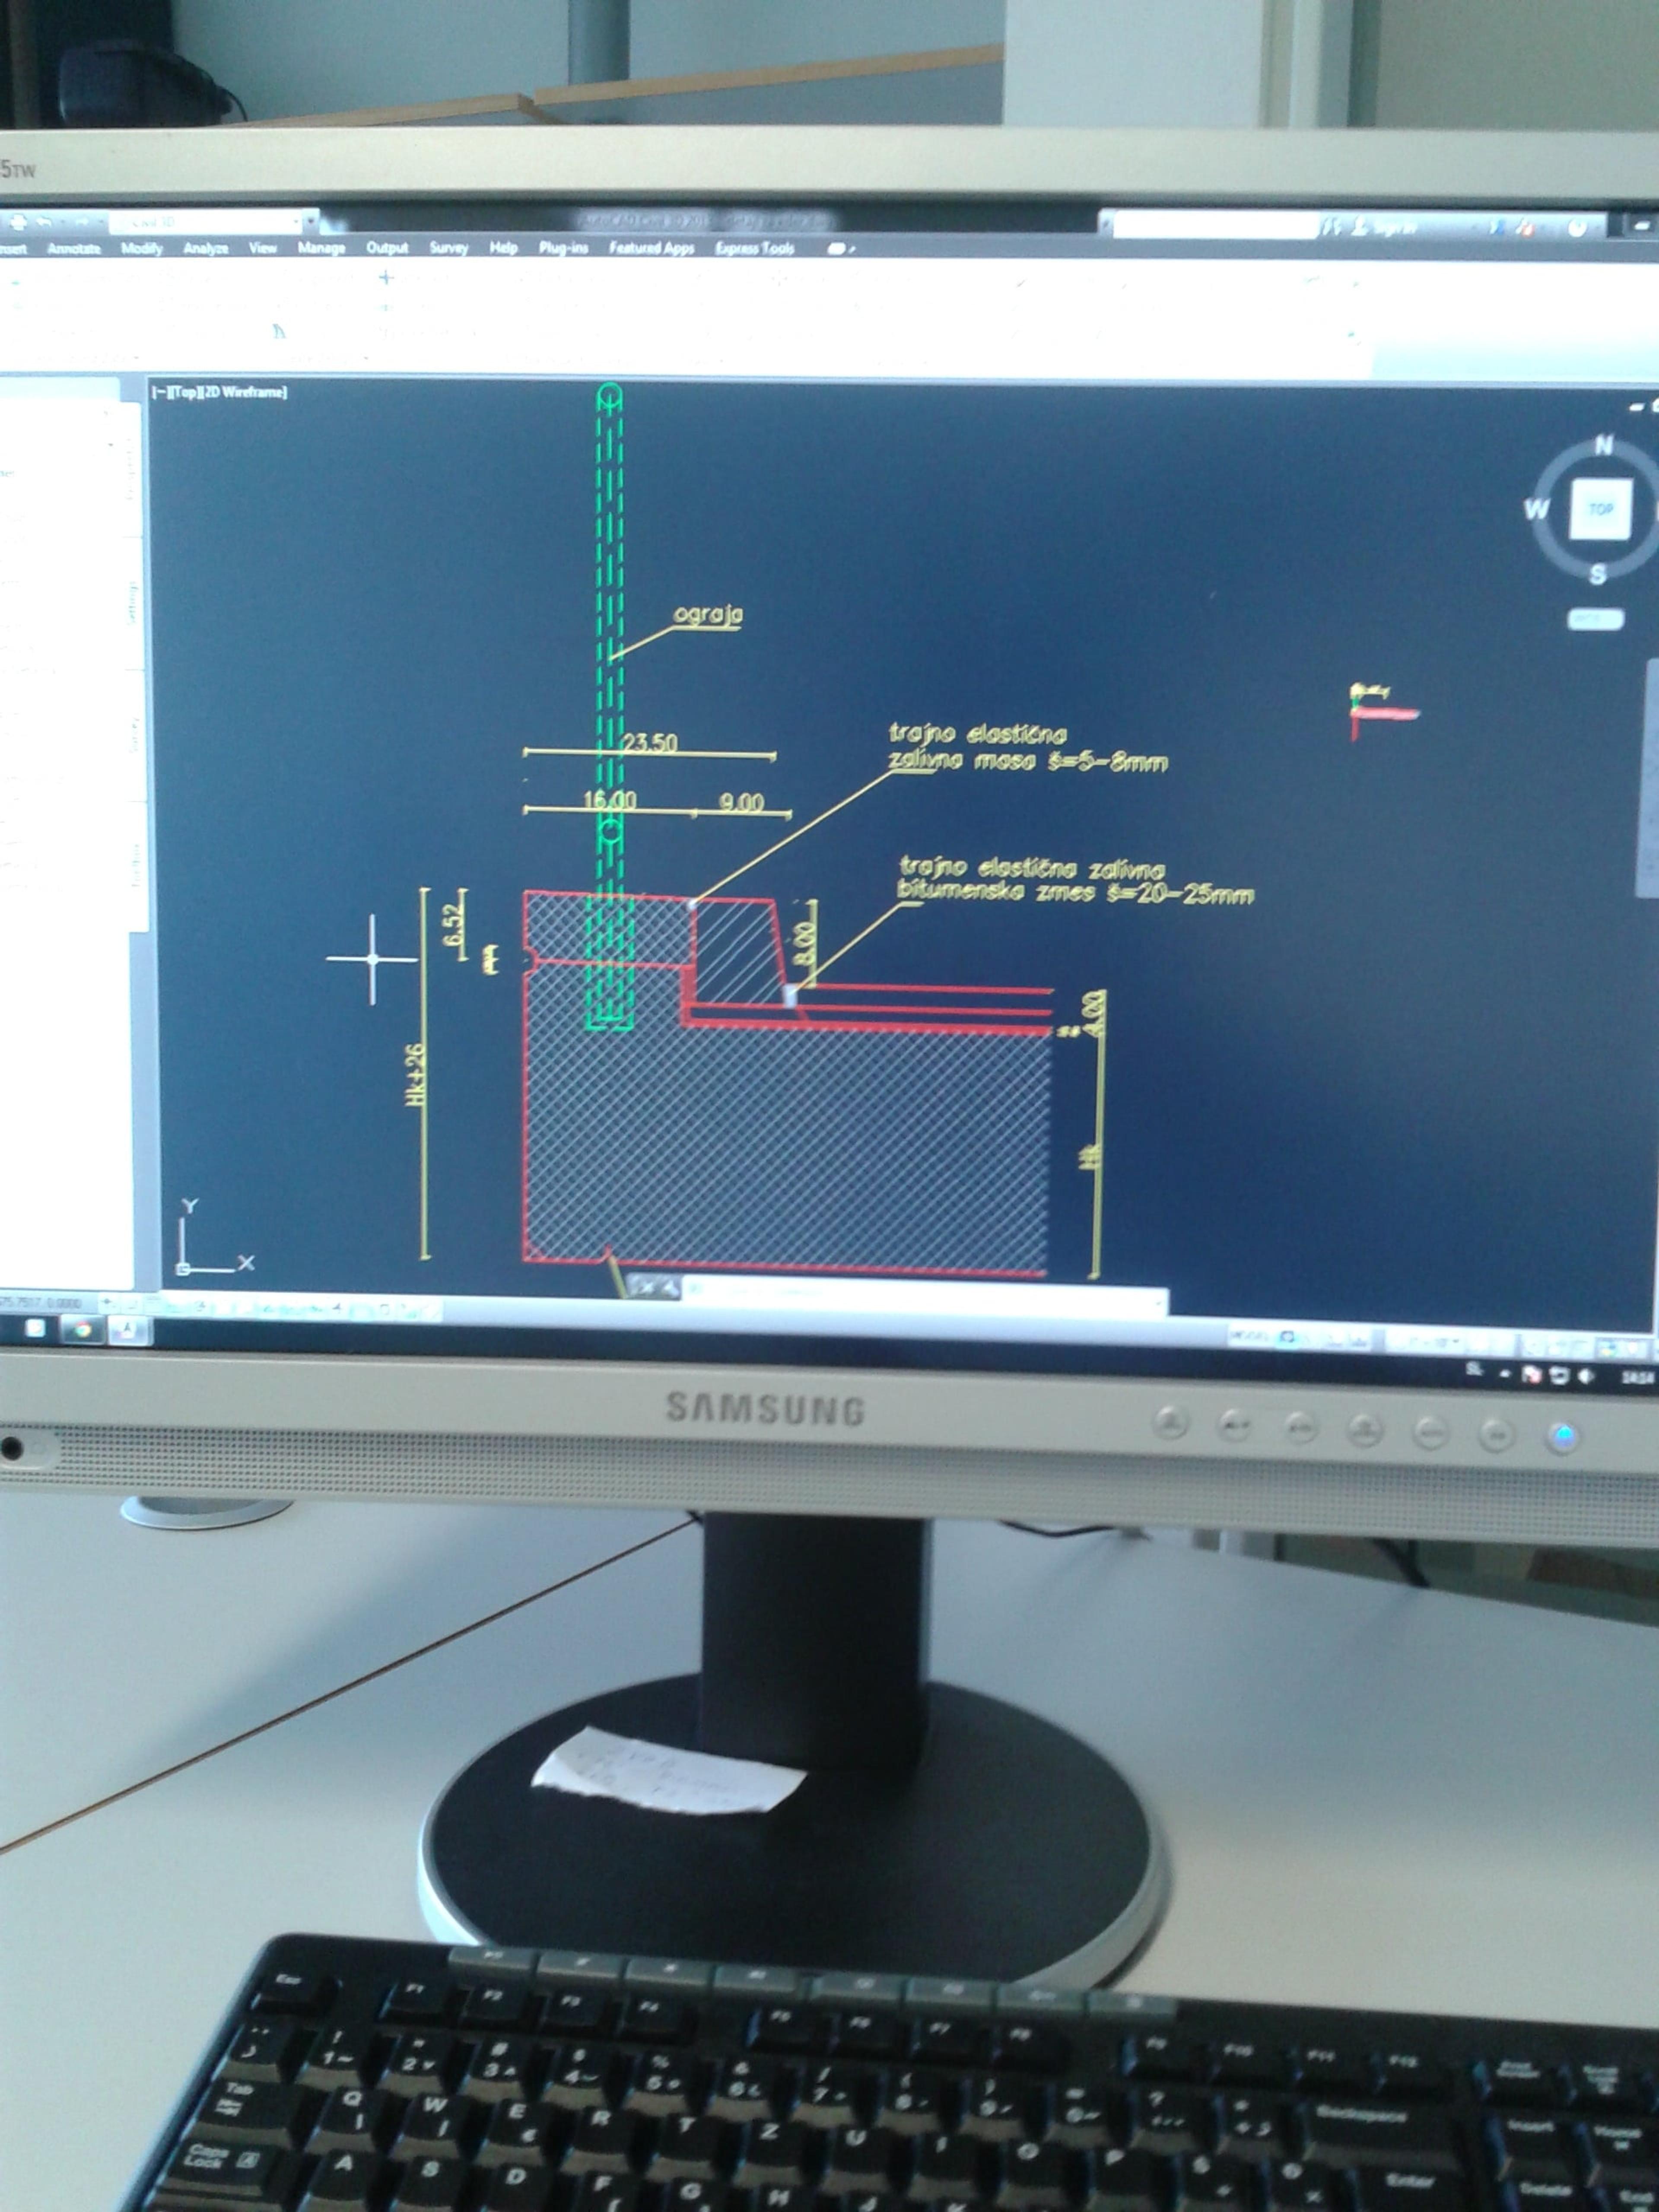Click the N compass direction on ViewCube
This screenshot has width=1659, height=2212.
[1604, 445]
